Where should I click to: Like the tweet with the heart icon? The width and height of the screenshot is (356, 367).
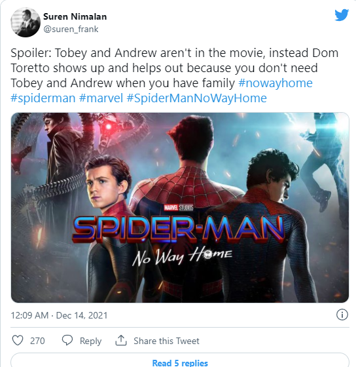point(18,341)
